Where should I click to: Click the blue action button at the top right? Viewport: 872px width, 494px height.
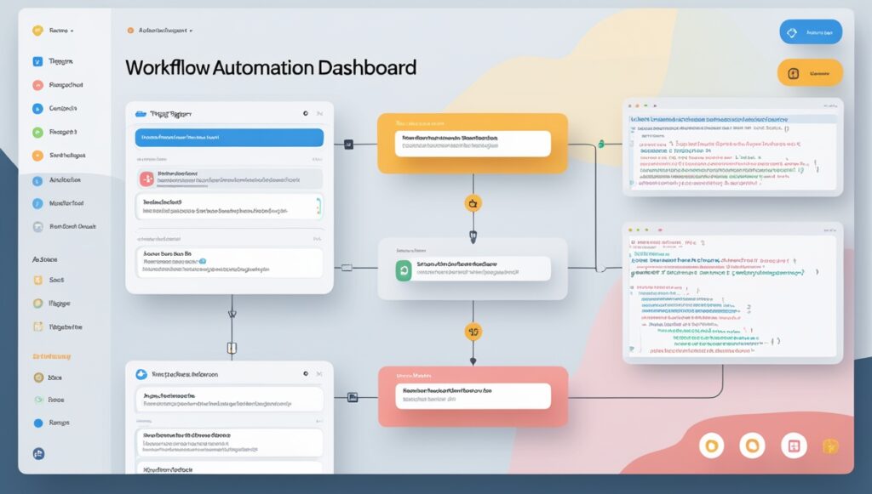(811, 31)
